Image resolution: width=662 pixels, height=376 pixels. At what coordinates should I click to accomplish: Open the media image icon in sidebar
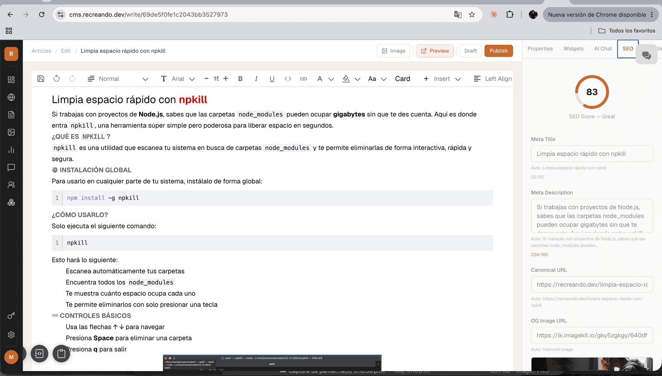coord(11,132)
